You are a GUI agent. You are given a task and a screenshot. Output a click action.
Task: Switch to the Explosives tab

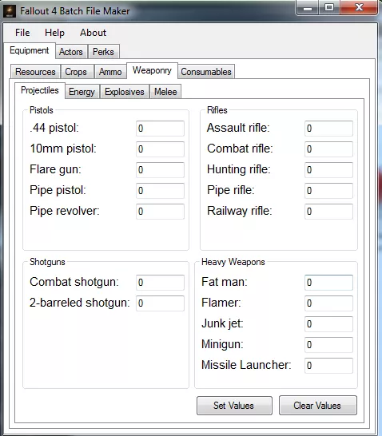(125, 92)
